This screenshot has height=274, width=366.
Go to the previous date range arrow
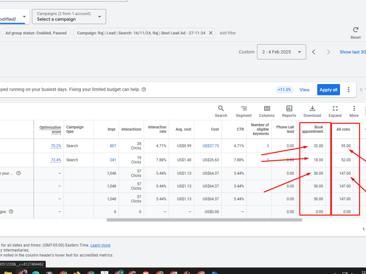(314, 52)
